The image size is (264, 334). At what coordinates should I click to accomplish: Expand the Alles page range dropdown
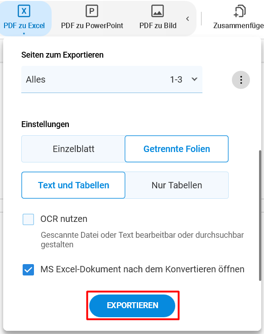point(112,79)
